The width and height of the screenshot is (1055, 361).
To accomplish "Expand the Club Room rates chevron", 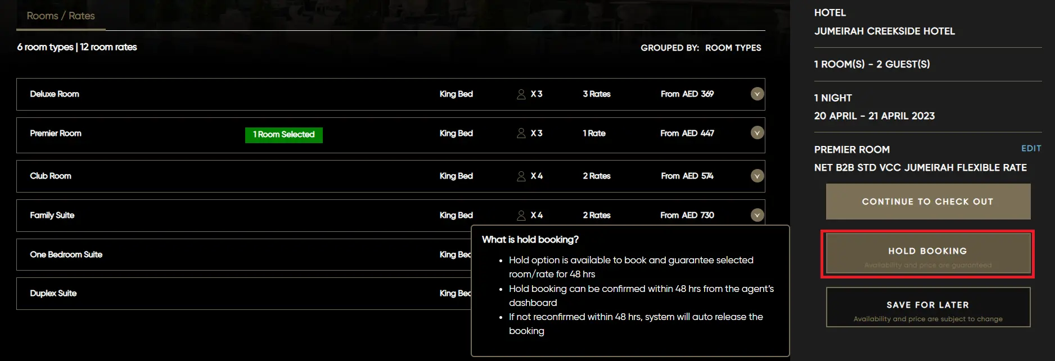I will tap(757, 176).
